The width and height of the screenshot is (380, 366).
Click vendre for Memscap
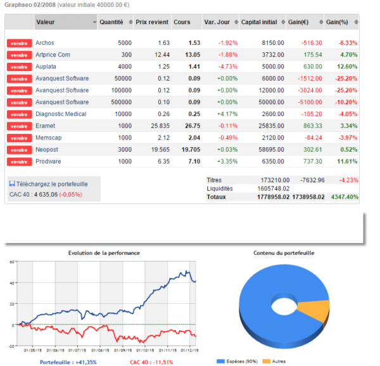pyautogui.click(x=20, y=138)
